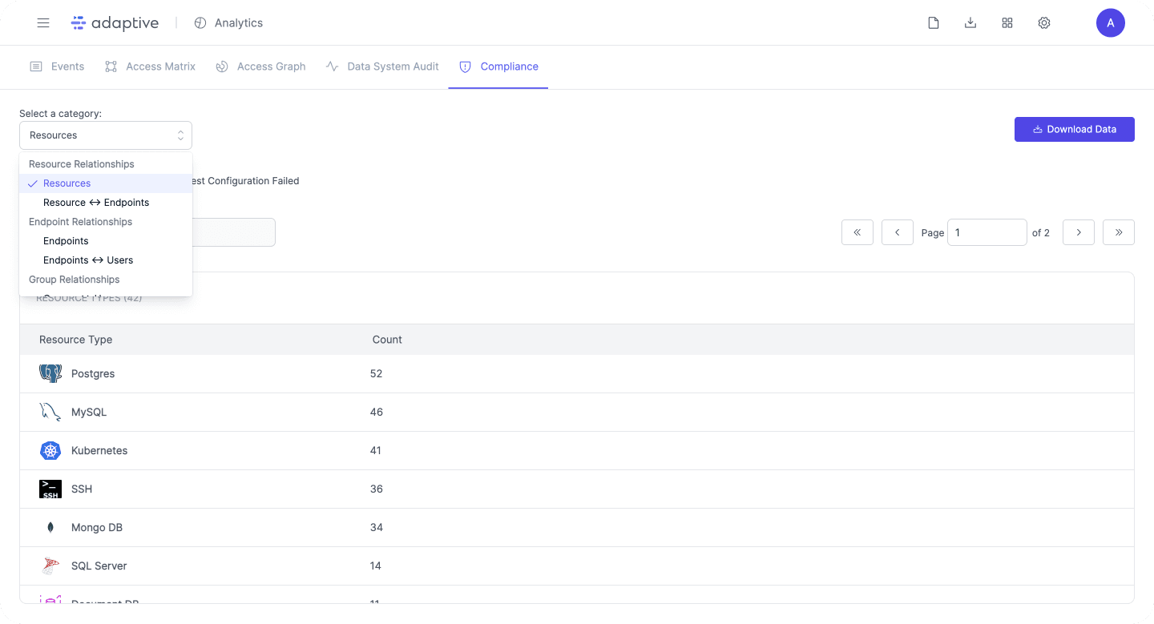Image resolution: width=1154 pixels, height=624 pixels.
Task: Click the Download Data button
Action: pos(1075,129)
